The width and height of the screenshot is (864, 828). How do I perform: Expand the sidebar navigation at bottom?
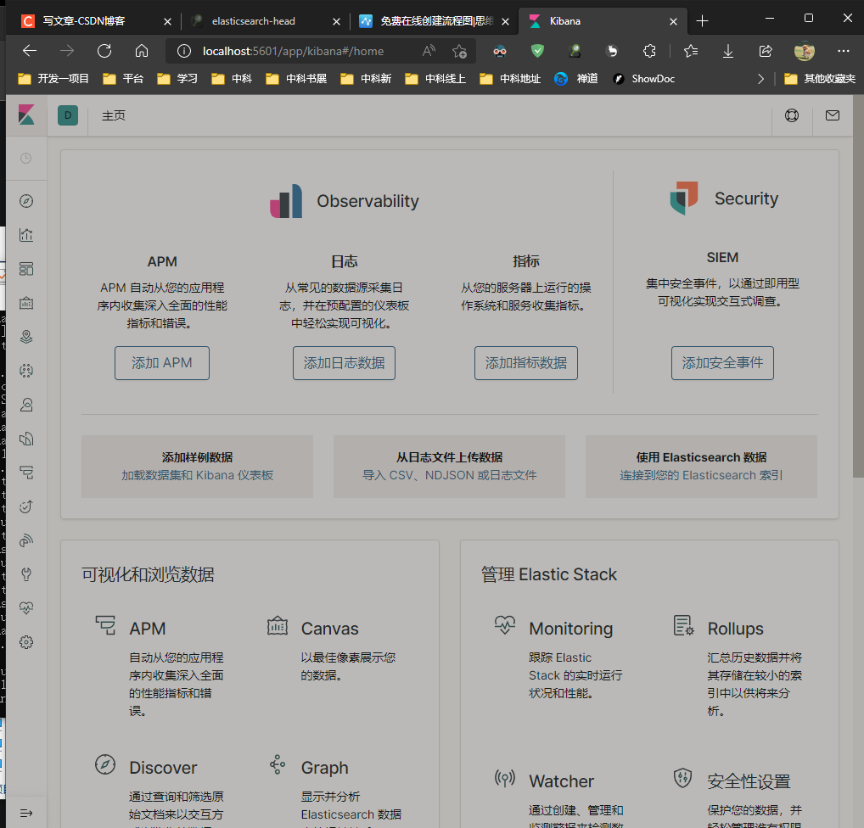pyautogui.click(x=26, y=813)
